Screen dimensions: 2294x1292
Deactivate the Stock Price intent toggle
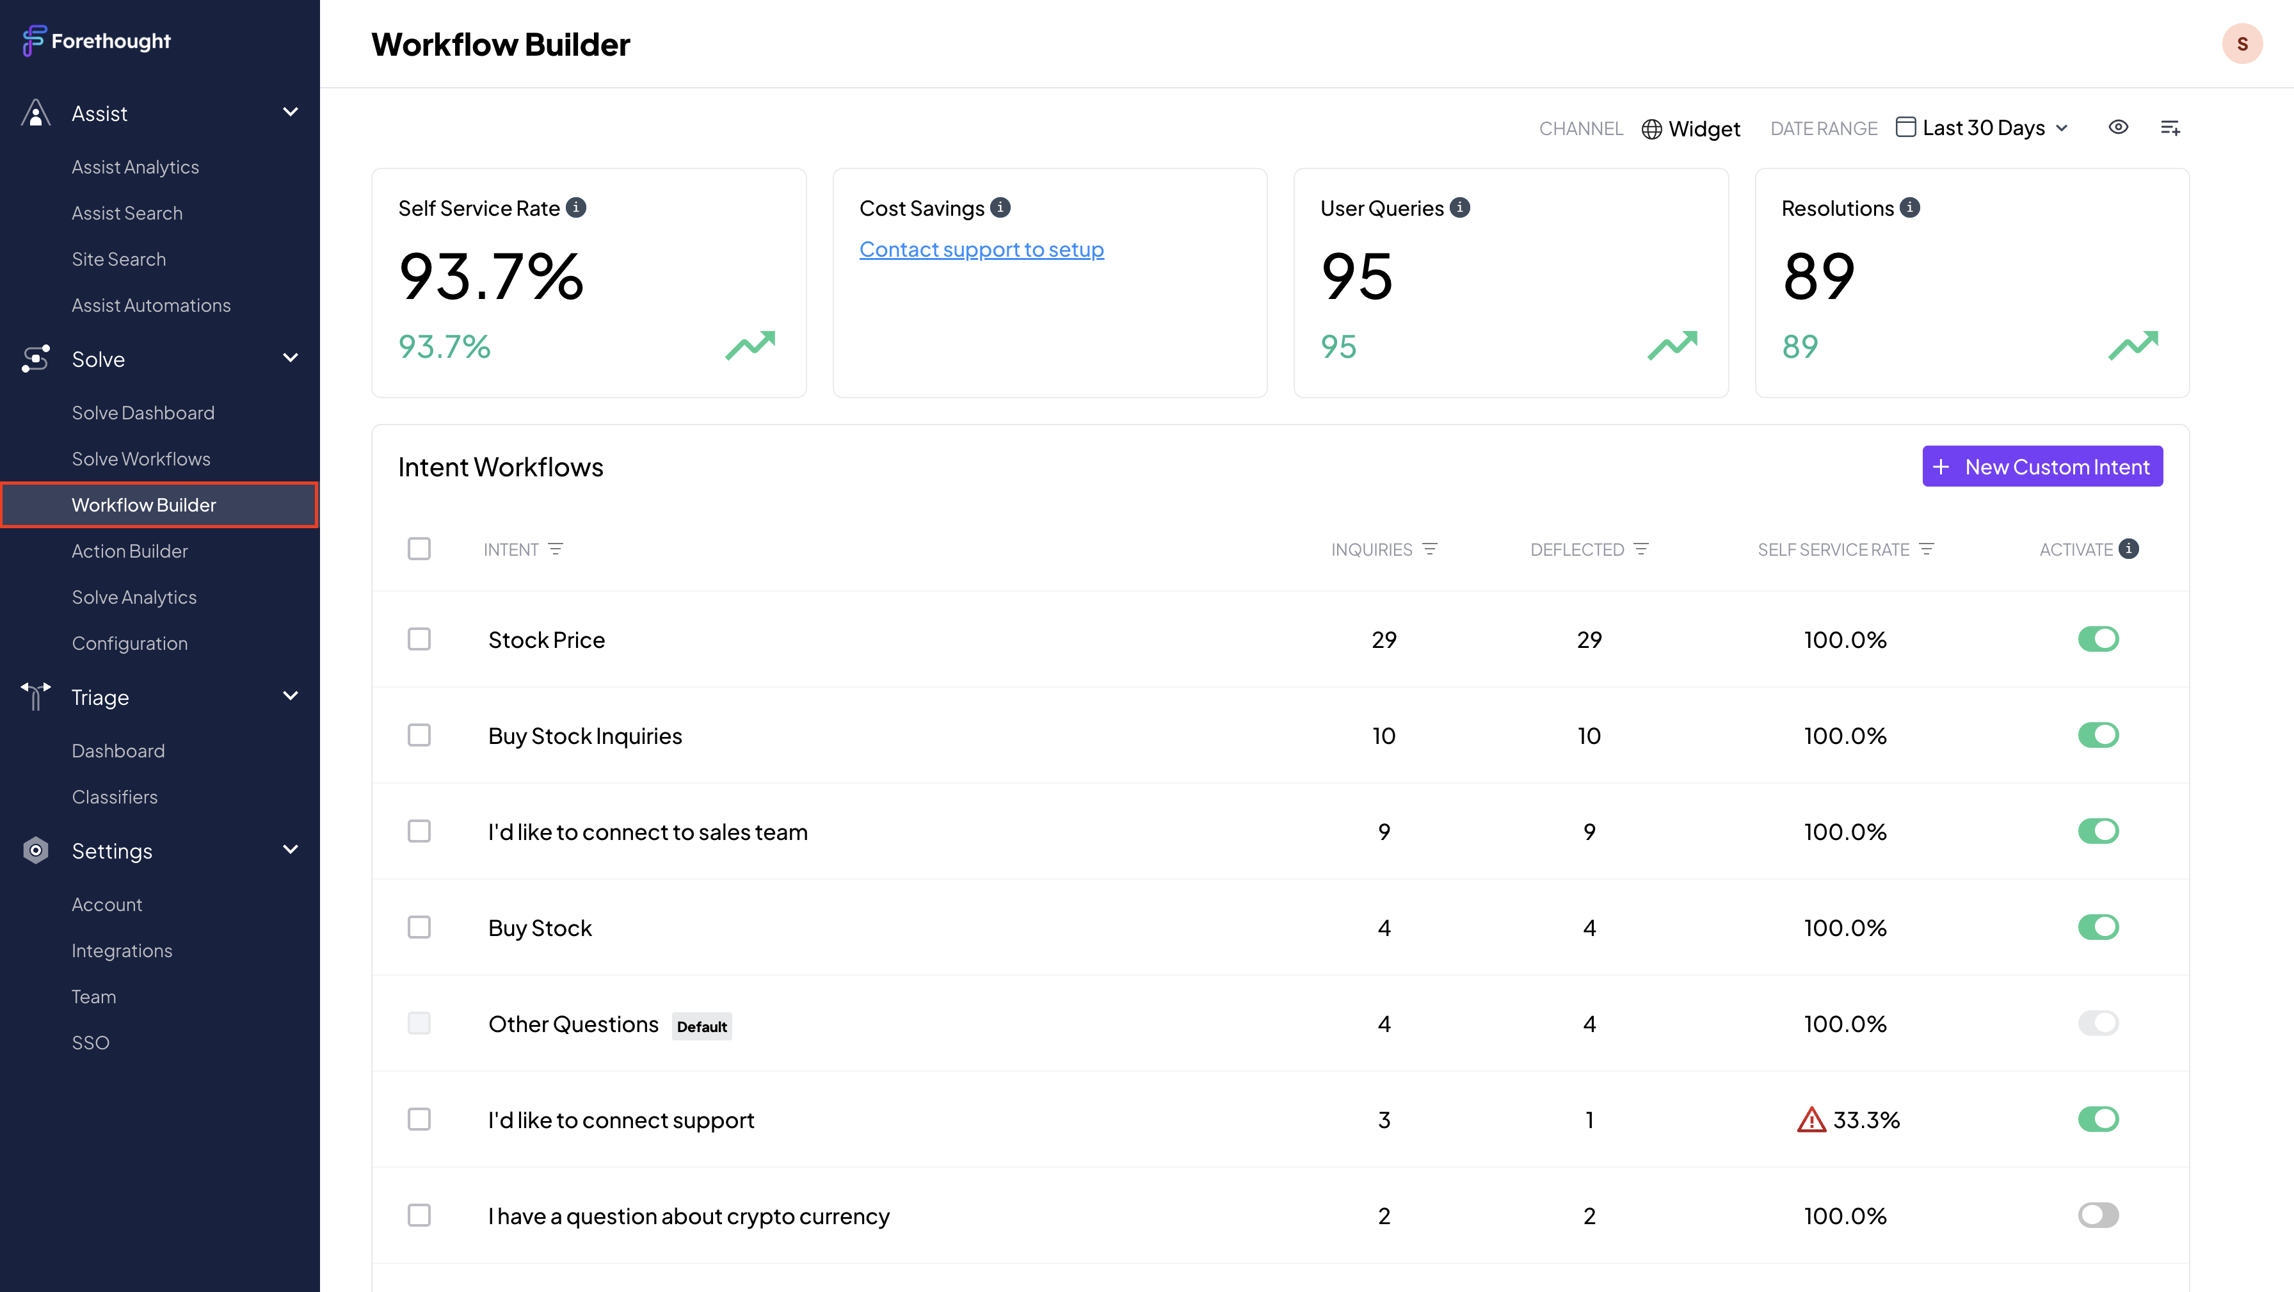point(2099,640)
